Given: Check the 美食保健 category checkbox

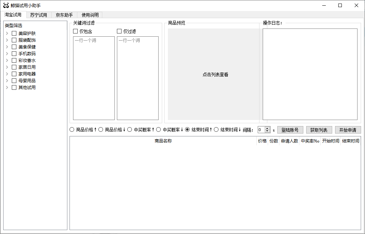Looking at the screenshot, I should coord(14,47).
